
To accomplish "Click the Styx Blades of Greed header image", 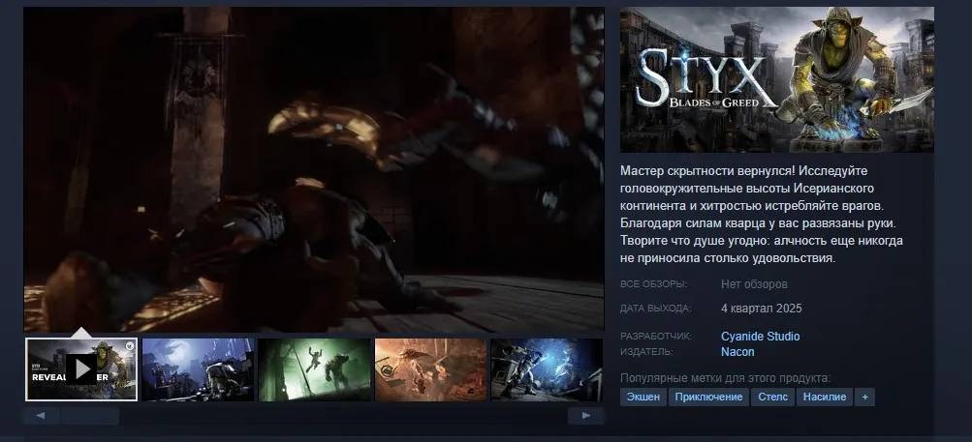I will 777,79.
